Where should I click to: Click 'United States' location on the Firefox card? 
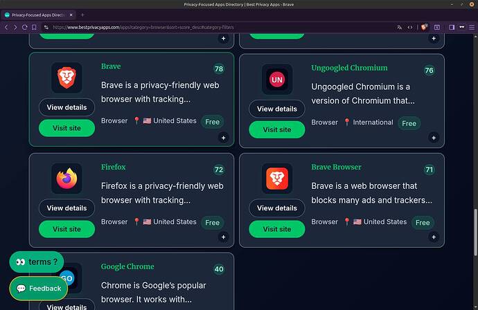click(x=175, y=221)
